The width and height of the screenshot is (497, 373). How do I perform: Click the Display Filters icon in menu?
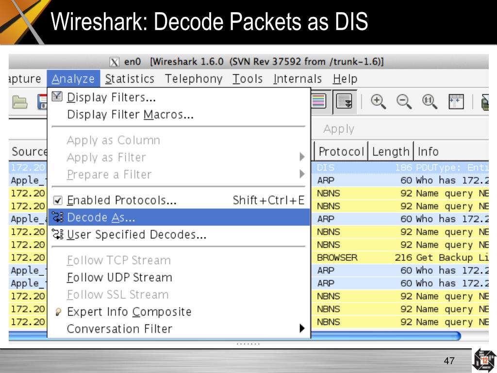57,96
